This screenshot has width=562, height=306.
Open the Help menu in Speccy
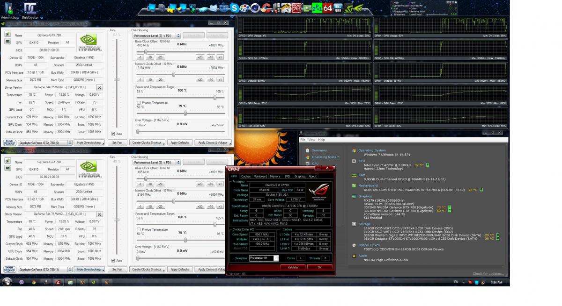(321, 140)
